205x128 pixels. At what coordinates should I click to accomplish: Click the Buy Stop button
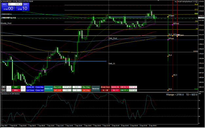click(x=86, y=87)
